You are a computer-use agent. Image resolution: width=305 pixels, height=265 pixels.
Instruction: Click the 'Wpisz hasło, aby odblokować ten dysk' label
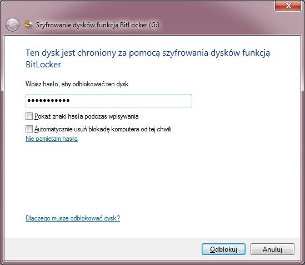tap(77, 84)
